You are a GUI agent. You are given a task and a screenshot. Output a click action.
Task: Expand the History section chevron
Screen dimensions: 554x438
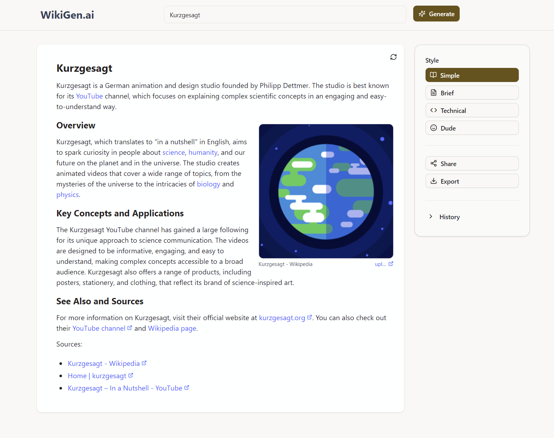(431, 216)
